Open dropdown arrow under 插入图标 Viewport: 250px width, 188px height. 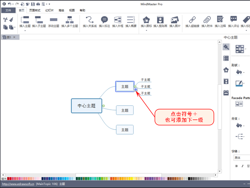[x=146, y=30]
